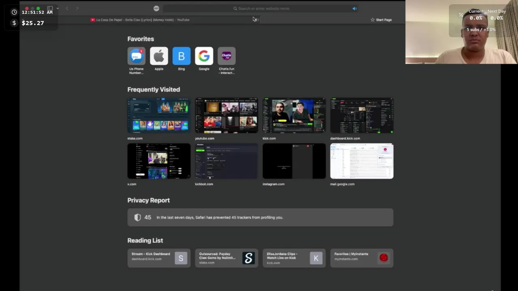The image size is (518, 291).
Task: Open the youtube.com thumbnail
Action: [x=226, y=116]
